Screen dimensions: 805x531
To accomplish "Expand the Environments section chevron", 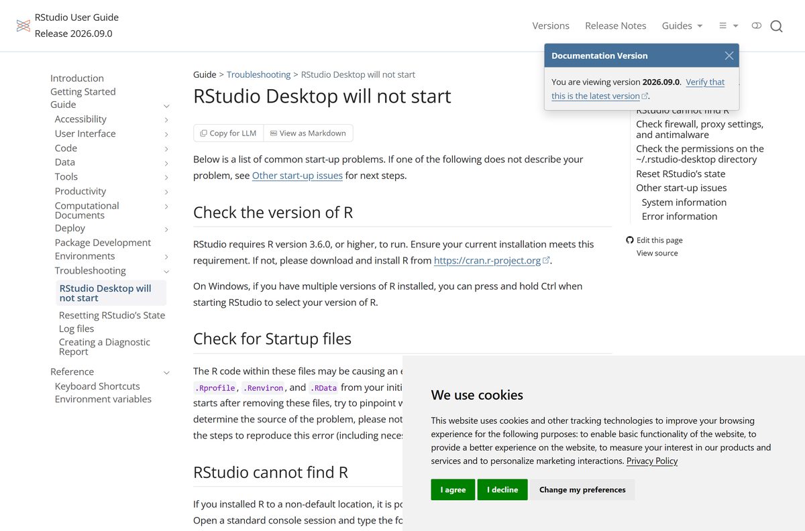I will click(166, 257).
